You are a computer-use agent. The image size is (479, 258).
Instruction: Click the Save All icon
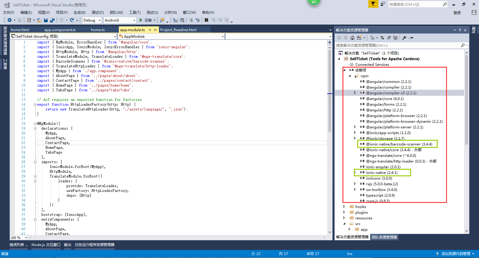[x=52, y=20]
